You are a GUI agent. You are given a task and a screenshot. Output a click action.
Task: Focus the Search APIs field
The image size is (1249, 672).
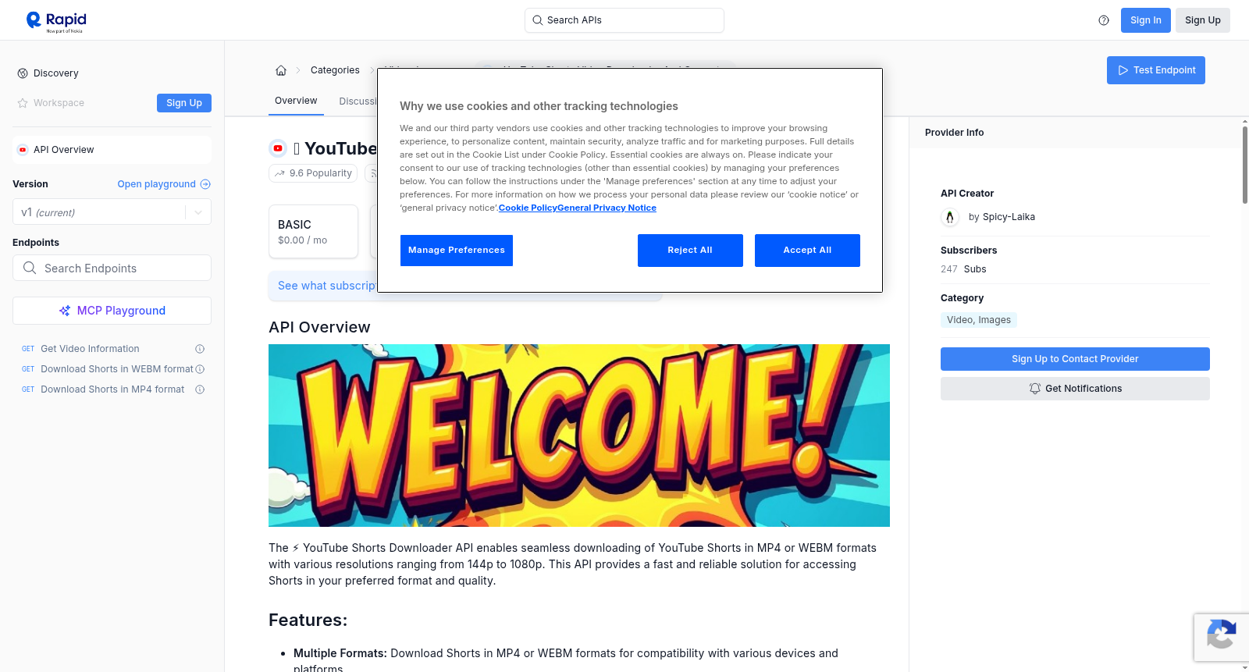[624, 20]
